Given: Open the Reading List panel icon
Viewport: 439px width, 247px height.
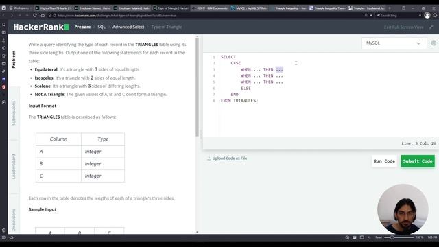Looking at the screenshot, I should pos(4,32).
